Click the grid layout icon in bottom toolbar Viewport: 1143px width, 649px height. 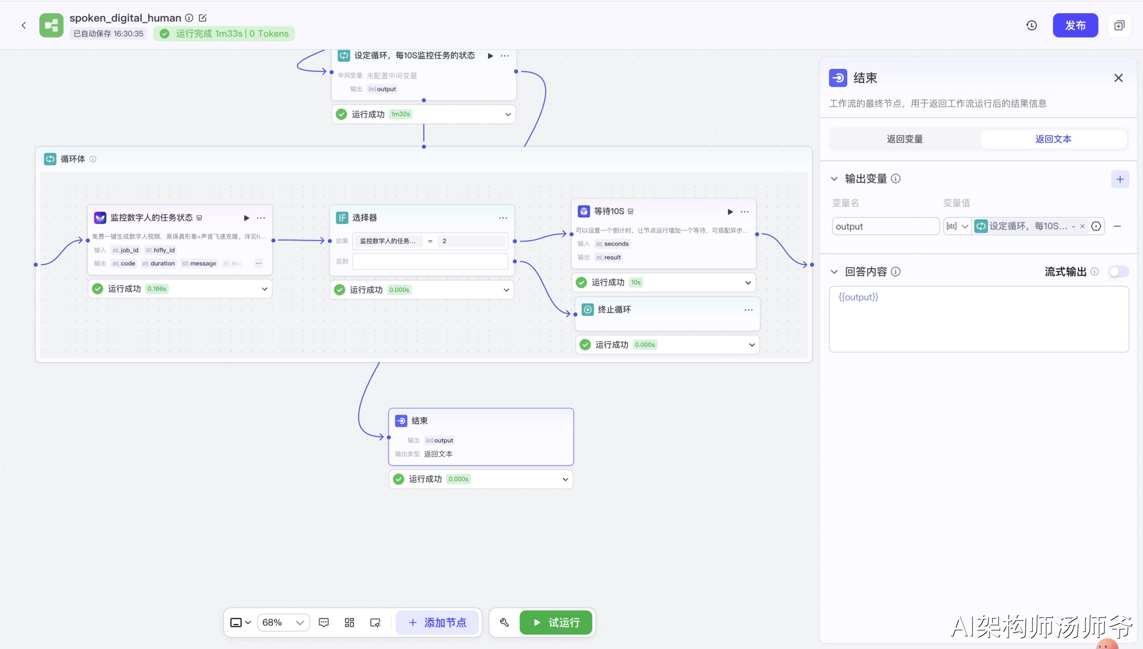point(349,623)
